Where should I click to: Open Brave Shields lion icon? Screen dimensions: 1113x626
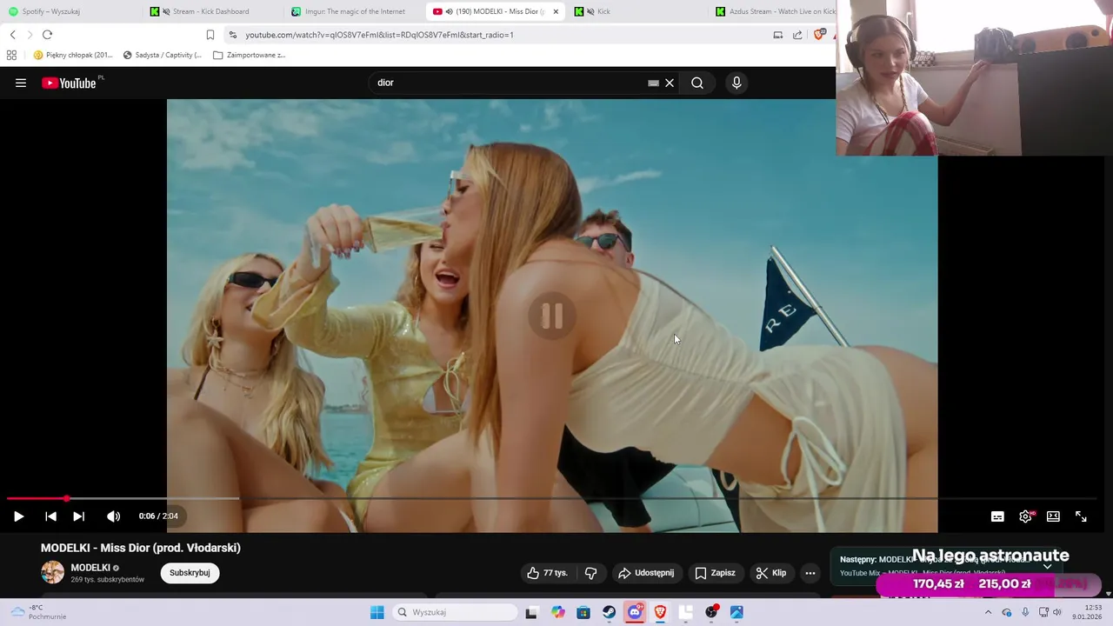pos(819,35)
